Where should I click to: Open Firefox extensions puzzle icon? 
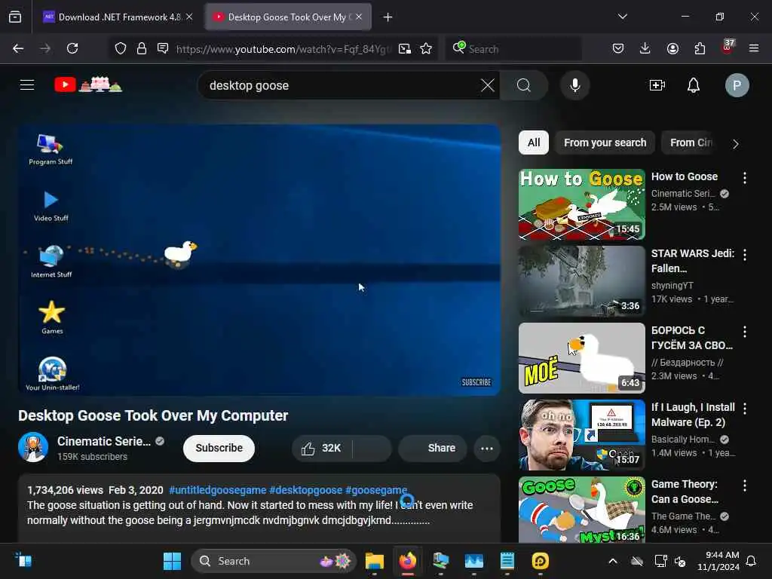(700, 48)
